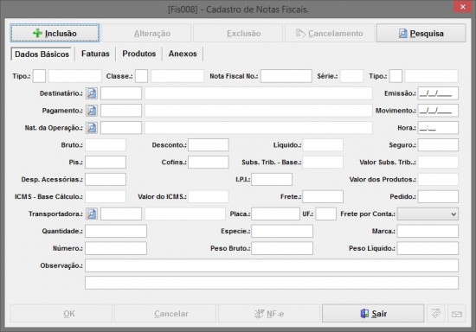Click the NF-e button
The height and width of the screenshot is (332, 476).
click(269, 313)
